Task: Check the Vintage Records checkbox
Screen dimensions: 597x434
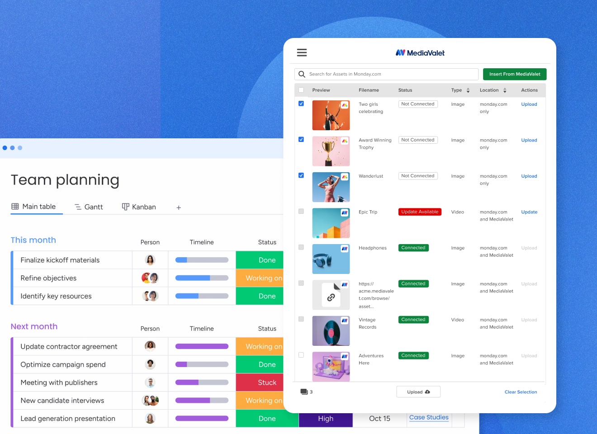Action: [301, 319]
